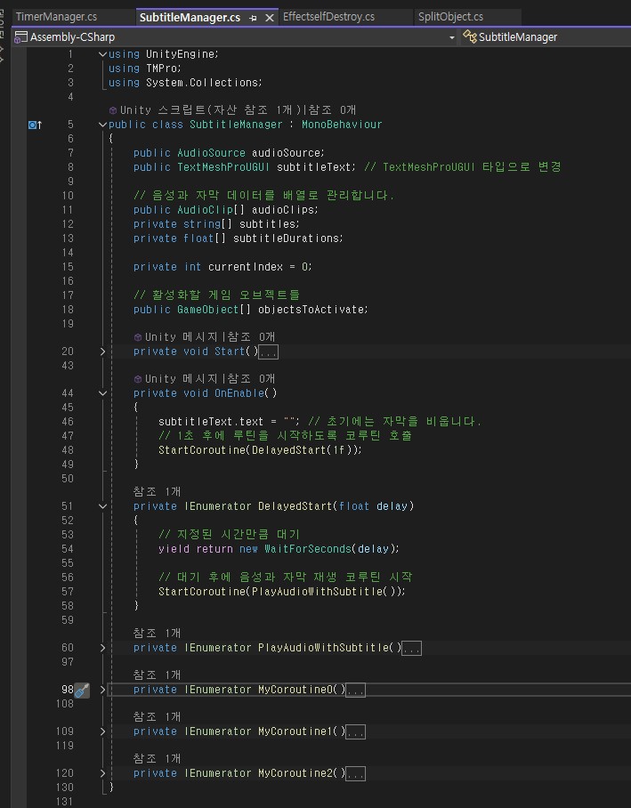
Task: Open the Unity 스크립트(자산 참조 1개) CodeLens link
Action: (x=212, y=109)
